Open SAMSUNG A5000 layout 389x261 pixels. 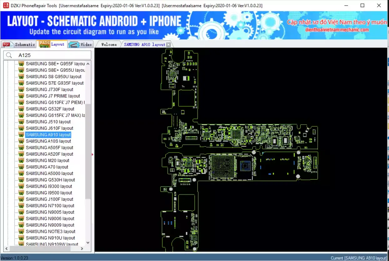tap(49, 173)
